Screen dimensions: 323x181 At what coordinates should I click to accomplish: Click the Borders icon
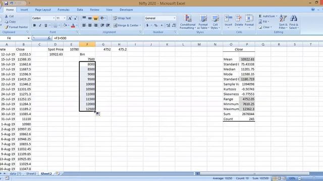(56, 25)
